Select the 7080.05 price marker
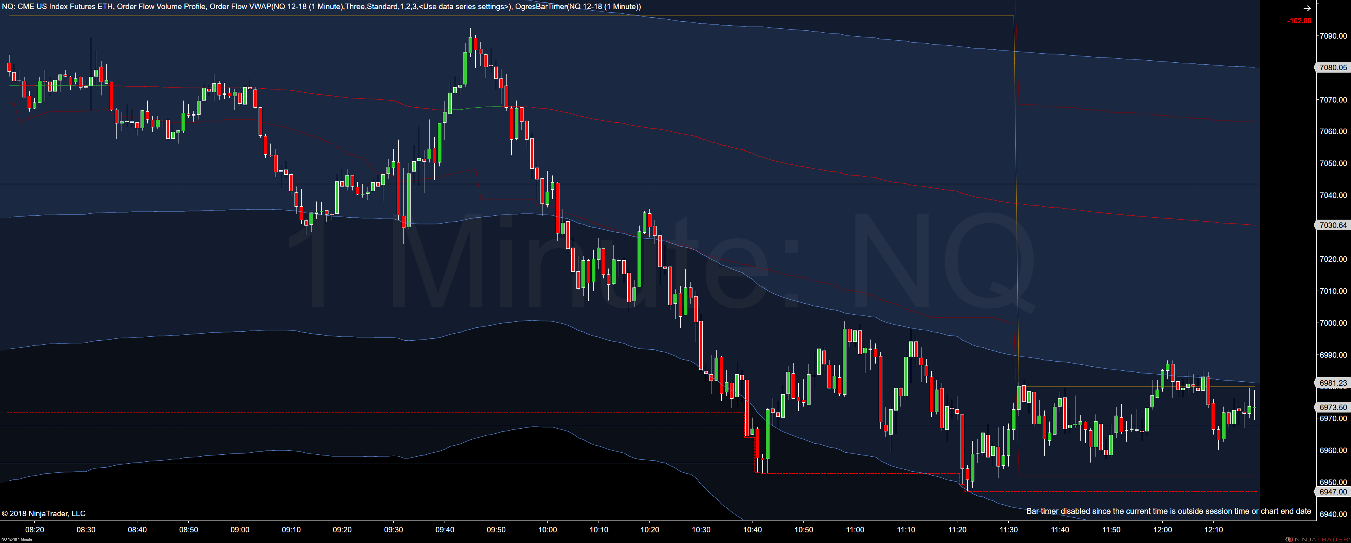 coord(1333,67)
